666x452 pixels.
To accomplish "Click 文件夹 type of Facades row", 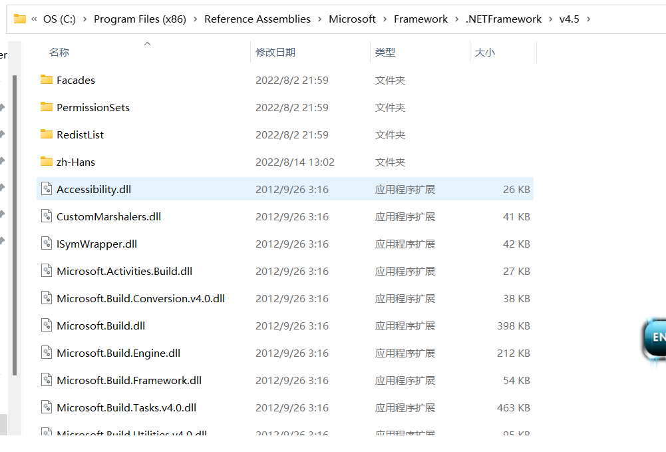I will [x=390, y=81].
